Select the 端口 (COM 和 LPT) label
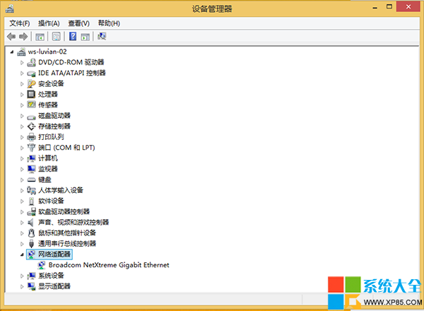 (x=66, y=148)
